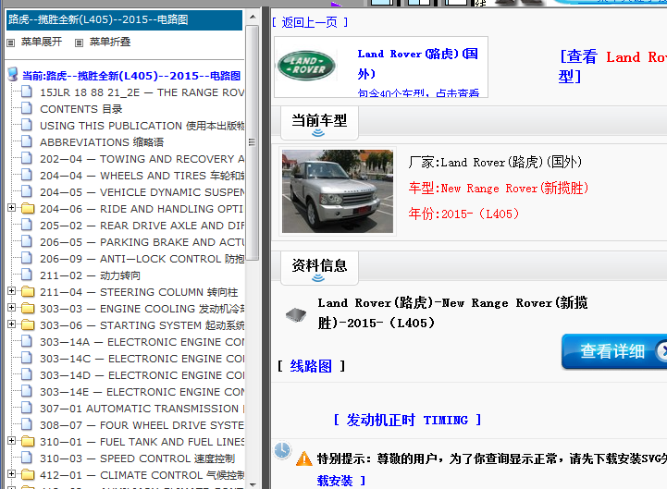Open the page icon for CONTENTS 目录

pos(27,108)
